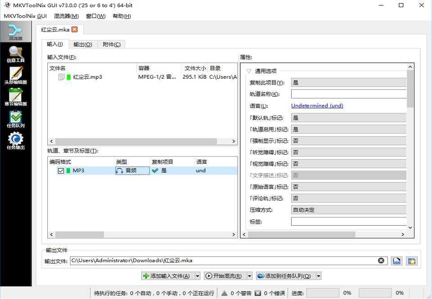Open the 任务输出 job output

tap(15, 141)
